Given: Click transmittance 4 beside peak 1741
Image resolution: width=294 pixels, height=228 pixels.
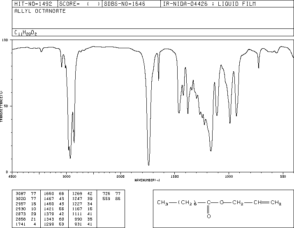Looking at the screenshot, I should pyautogui.click(x=35, y=224).
